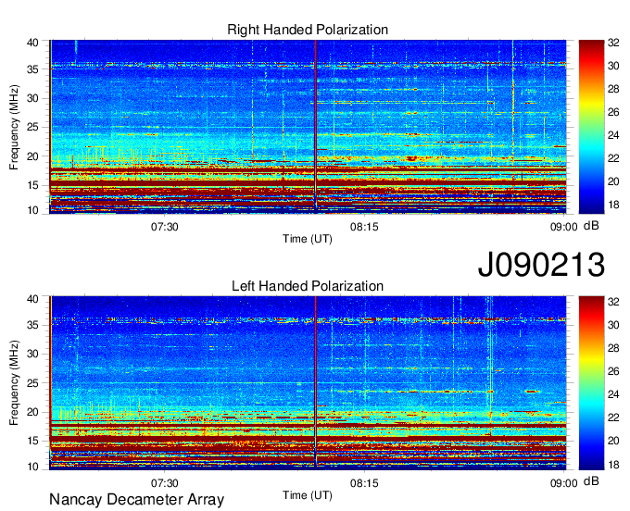Click the bottom colorbar gradient
This screenshot has height=511, width=630.
coord(591,383)
